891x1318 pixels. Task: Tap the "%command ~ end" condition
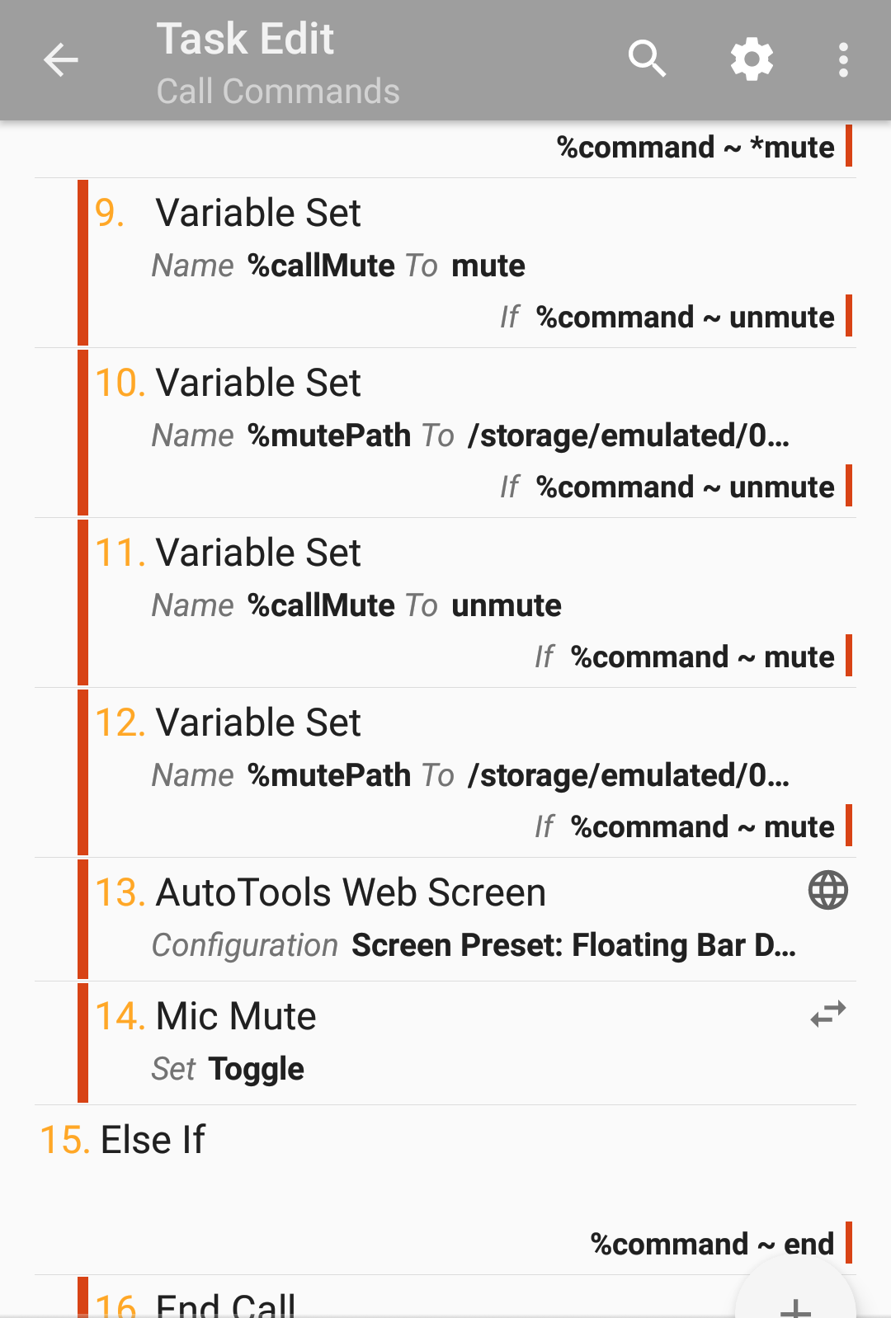pos(712,1244)
